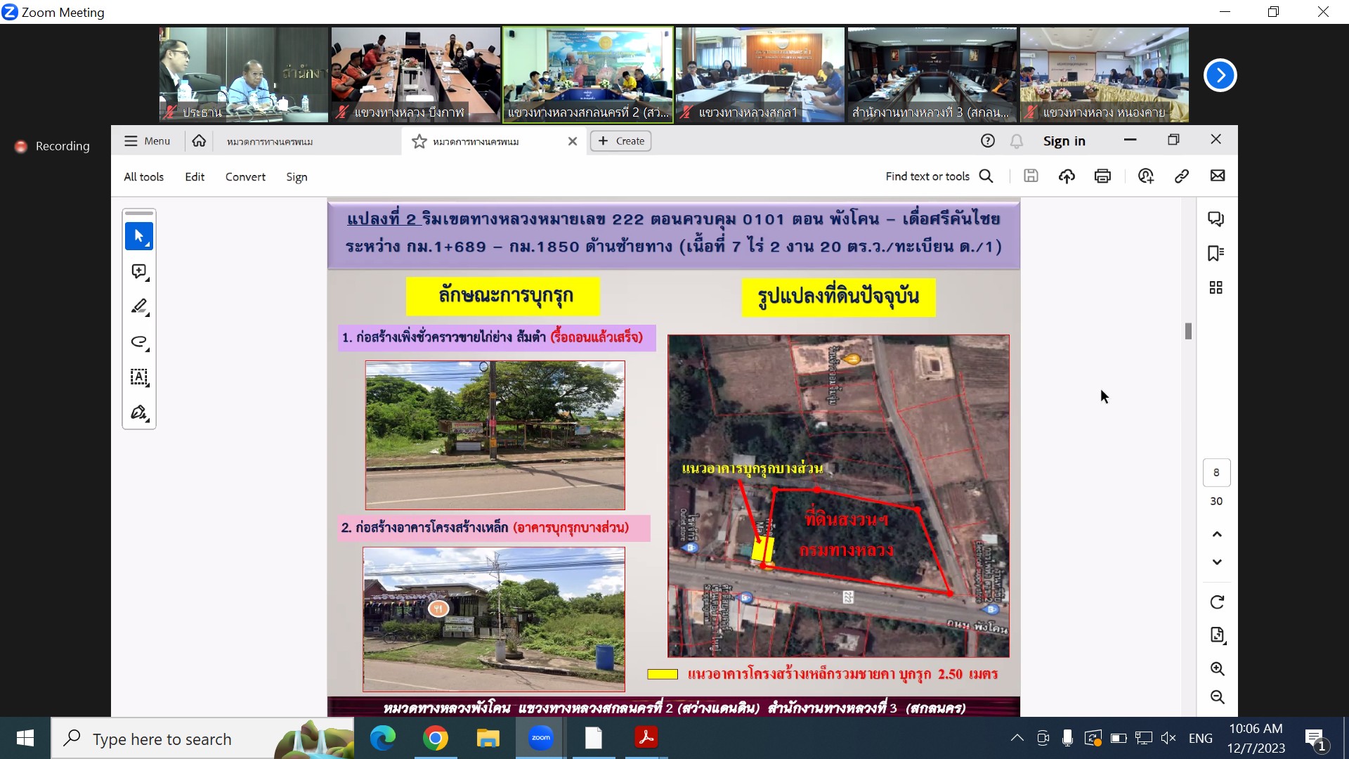Click the upload to cloud icon
1349x759 pixels.
tap(1067, 176)
